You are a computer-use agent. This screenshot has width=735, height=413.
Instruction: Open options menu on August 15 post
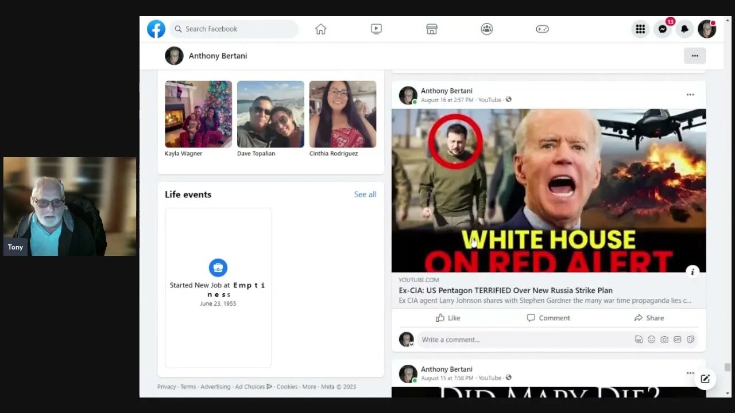(690, 373)
